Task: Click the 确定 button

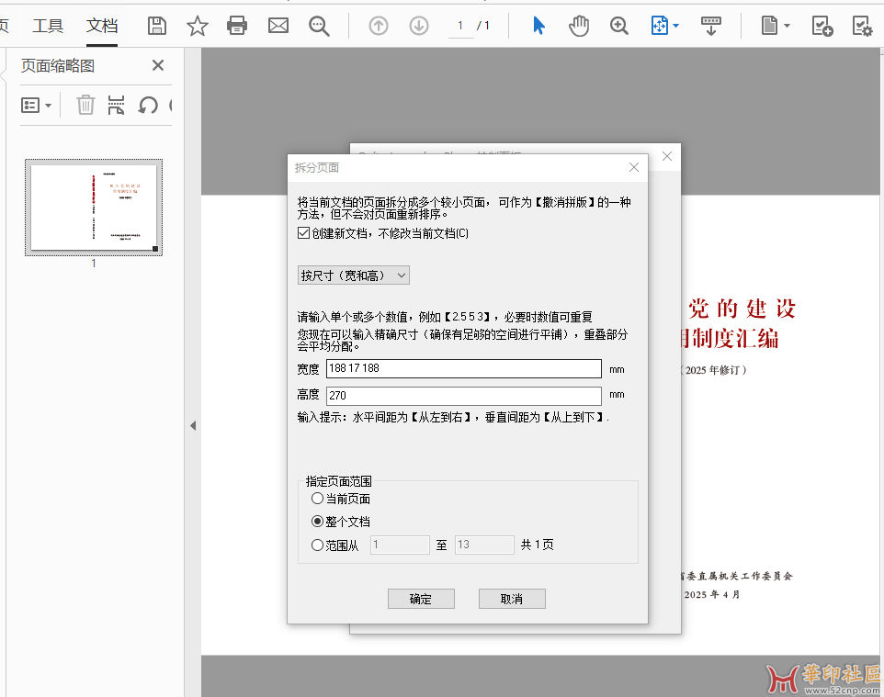Action: click(x=421, y=599)
